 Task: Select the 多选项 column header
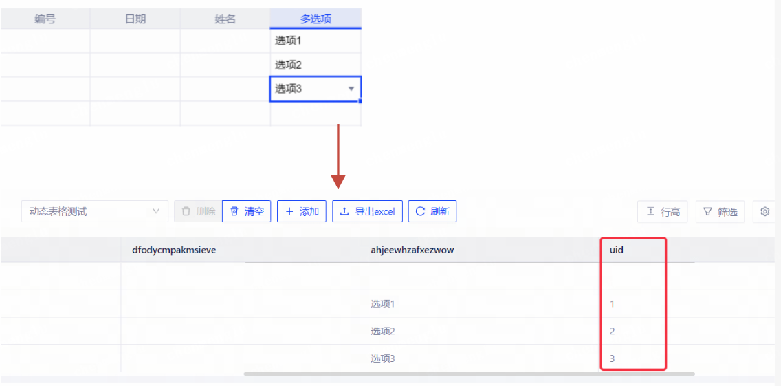pyautogui.click(x=316, y=19)
